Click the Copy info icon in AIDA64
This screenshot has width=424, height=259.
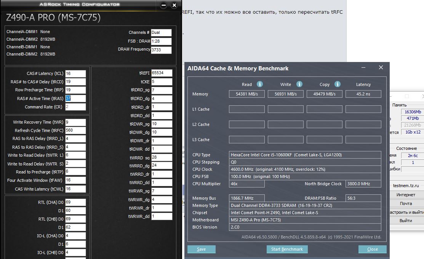[x=337, y=84]
